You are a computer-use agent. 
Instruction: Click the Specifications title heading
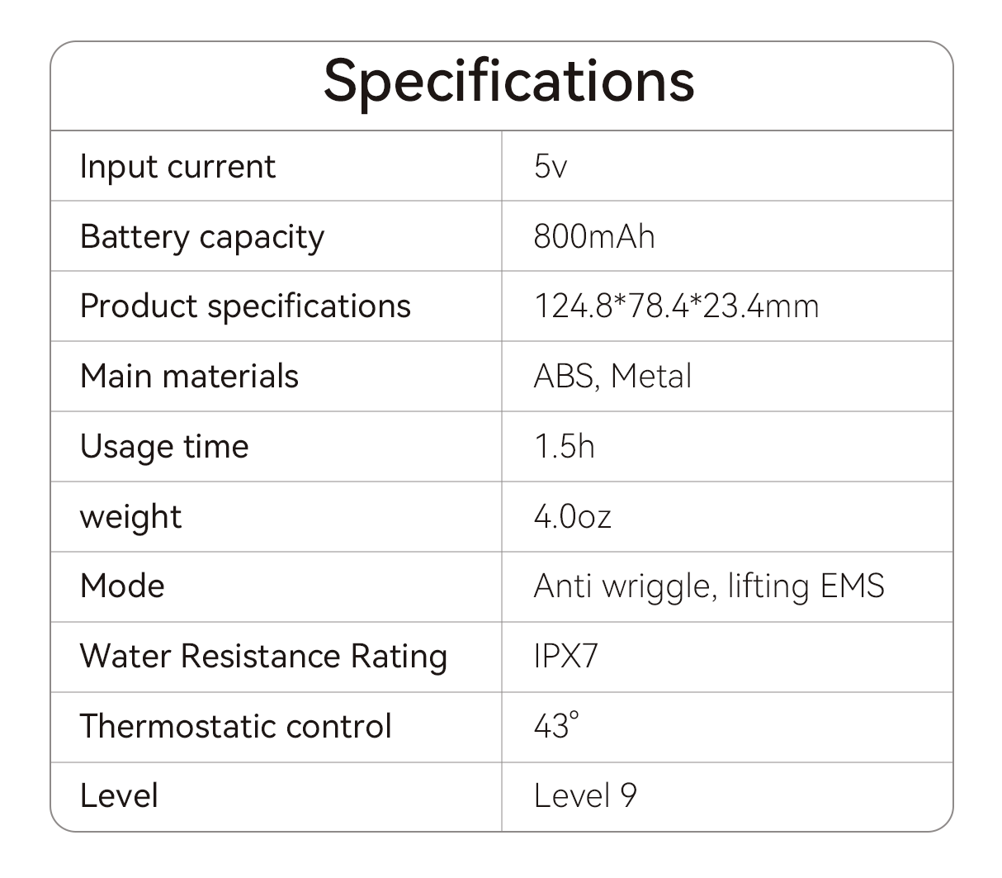[508, 82]
